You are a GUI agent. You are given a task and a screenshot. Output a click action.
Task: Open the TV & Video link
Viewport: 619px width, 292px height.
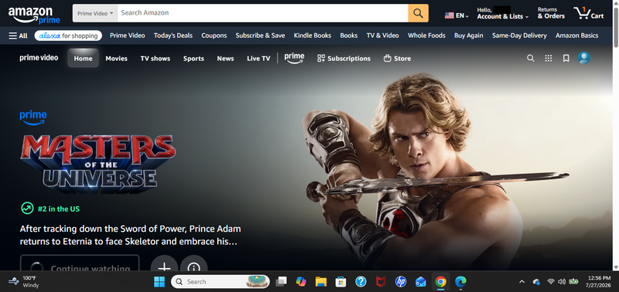coord(382,36)
